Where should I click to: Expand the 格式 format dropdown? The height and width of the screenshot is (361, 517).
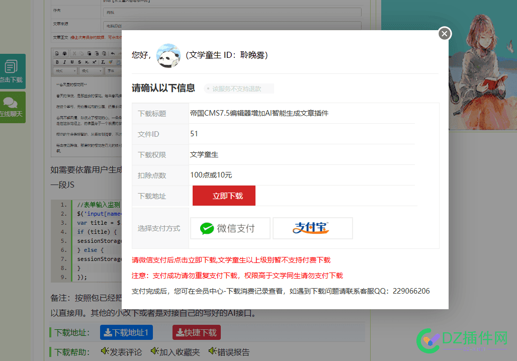click(92, 71)
